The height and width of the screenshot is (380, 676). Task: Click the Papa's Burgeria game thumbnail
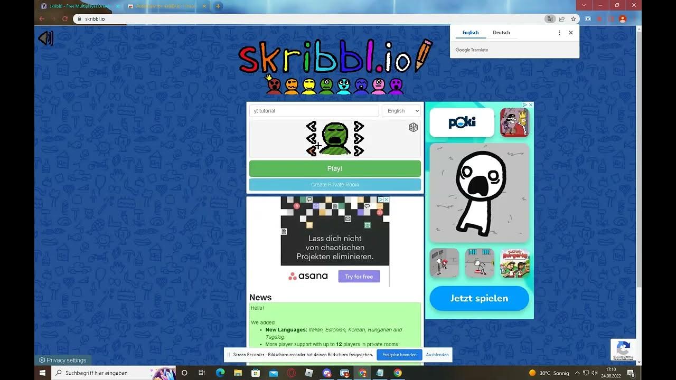[515, 263]
